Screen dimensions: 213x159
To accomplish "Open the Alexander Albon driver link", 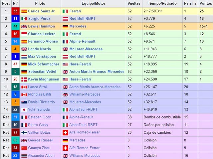I will point(41,156).
